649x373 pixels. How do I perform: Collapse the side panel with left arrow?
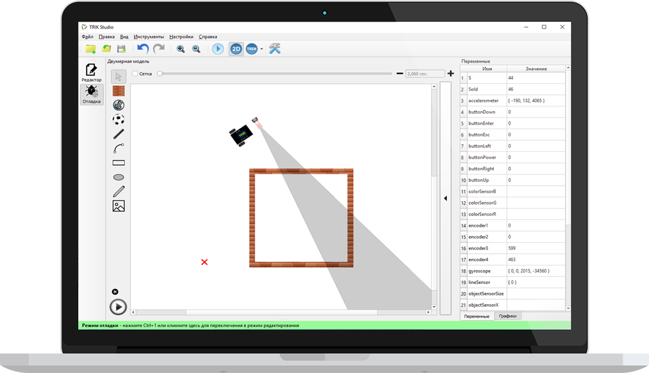(445, 198)
